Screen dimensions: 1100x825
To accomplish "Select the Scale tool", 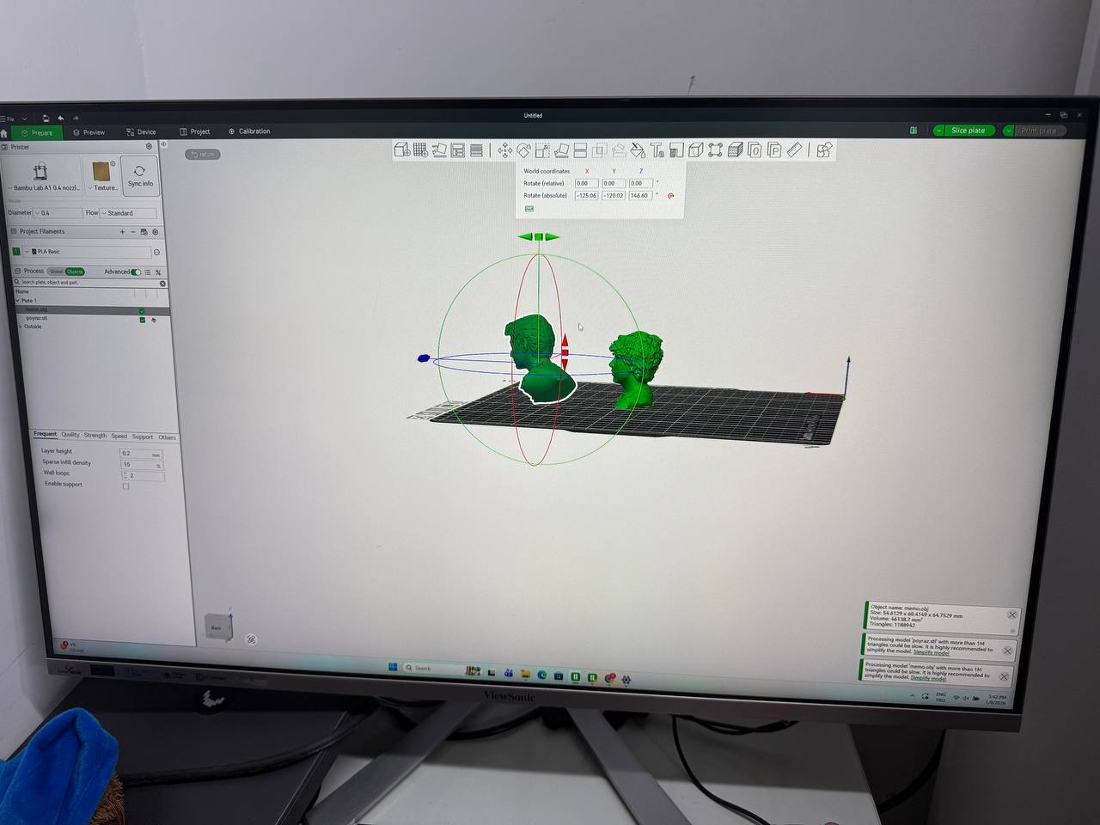I will (x=542, y=151).
